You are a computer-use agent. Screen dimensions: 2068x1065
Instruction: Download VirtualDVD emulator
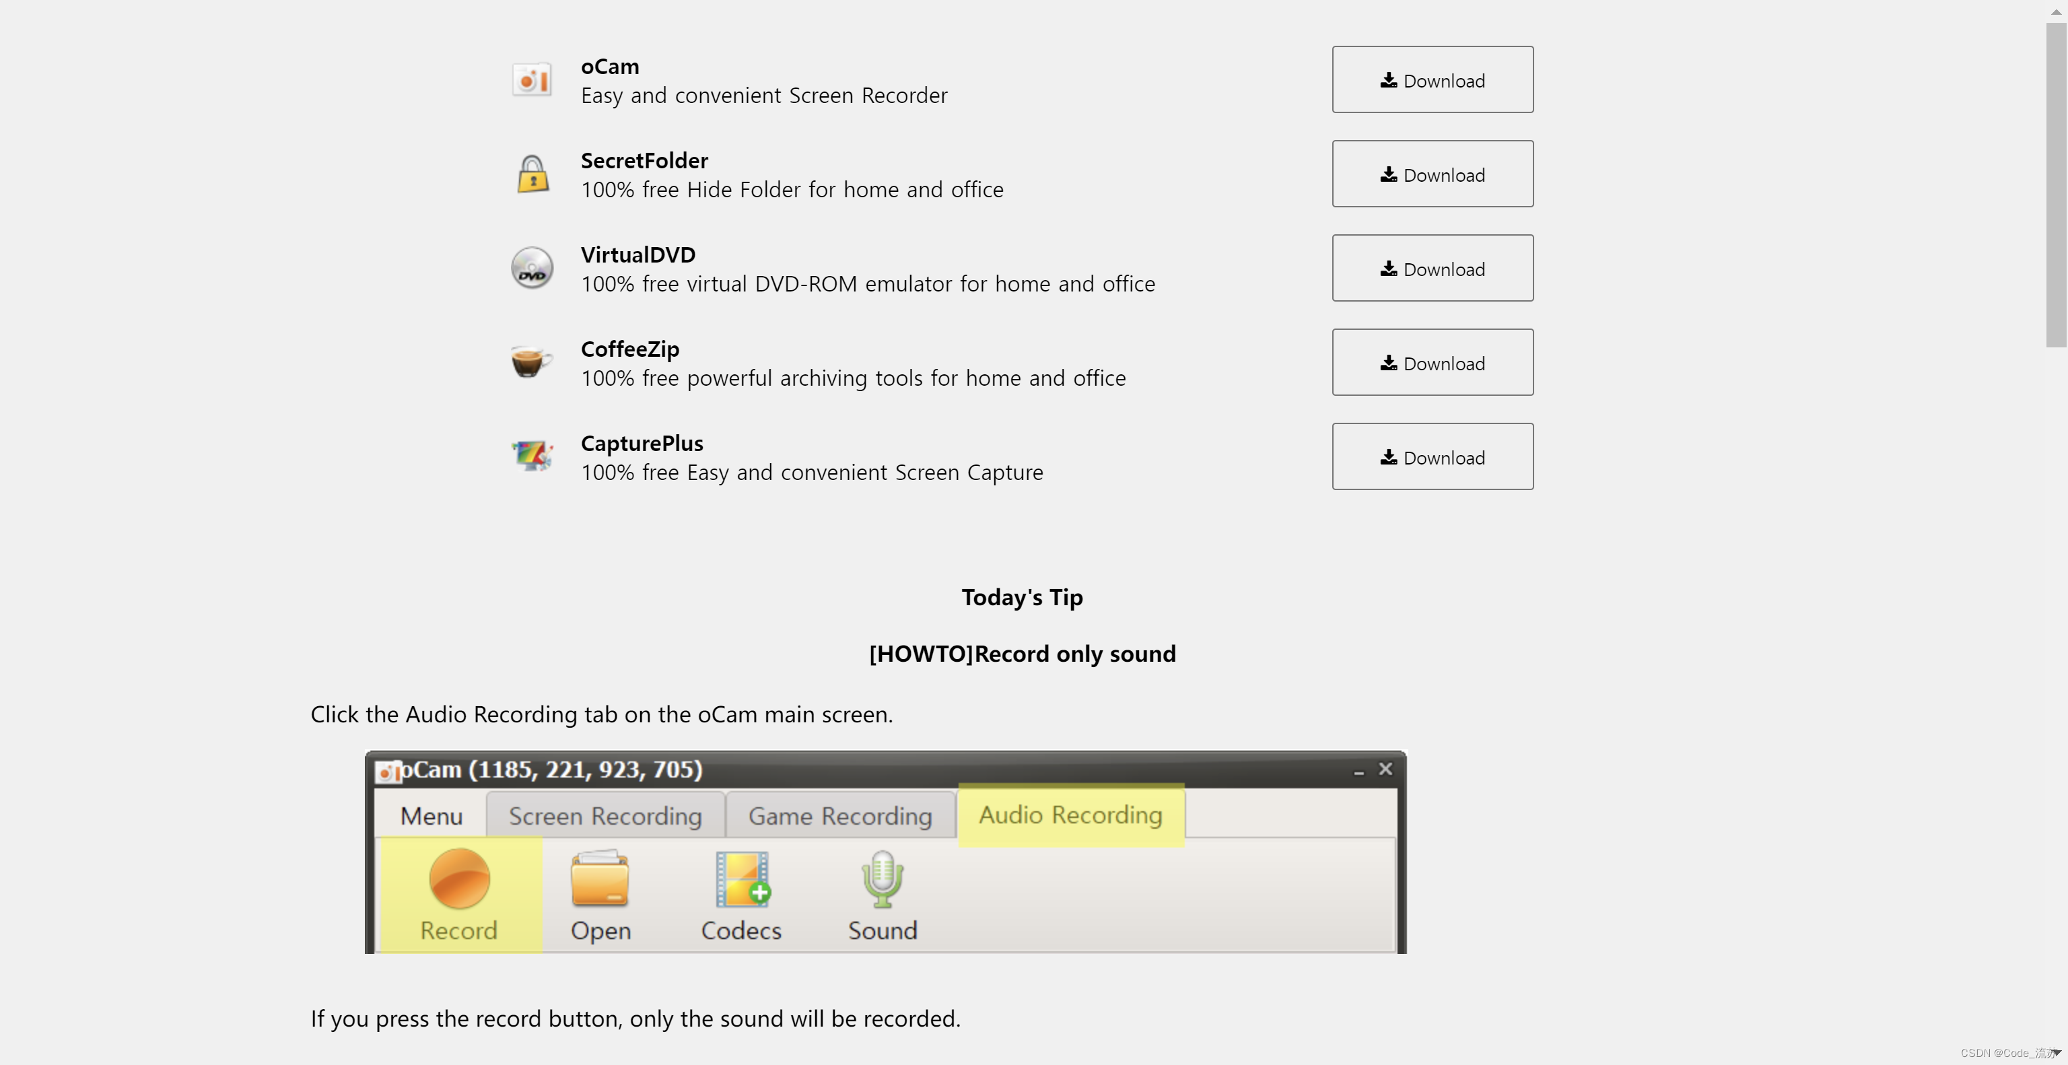[x=1433, y=268]
